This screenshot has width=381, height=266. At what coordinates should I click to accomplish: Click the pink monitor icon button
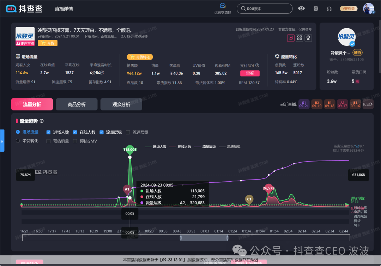(x=291, y=38)
